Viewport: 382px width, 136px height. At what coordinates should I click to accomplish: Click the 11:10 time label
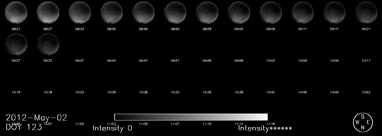pos(207,124)
